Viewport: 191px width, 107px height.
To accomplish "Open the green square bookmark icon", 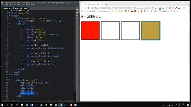I will click(125, 11).
